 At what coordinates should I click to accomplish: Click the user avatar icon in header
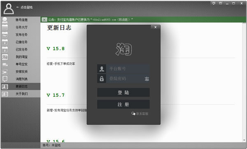click(x=9, y=9)
